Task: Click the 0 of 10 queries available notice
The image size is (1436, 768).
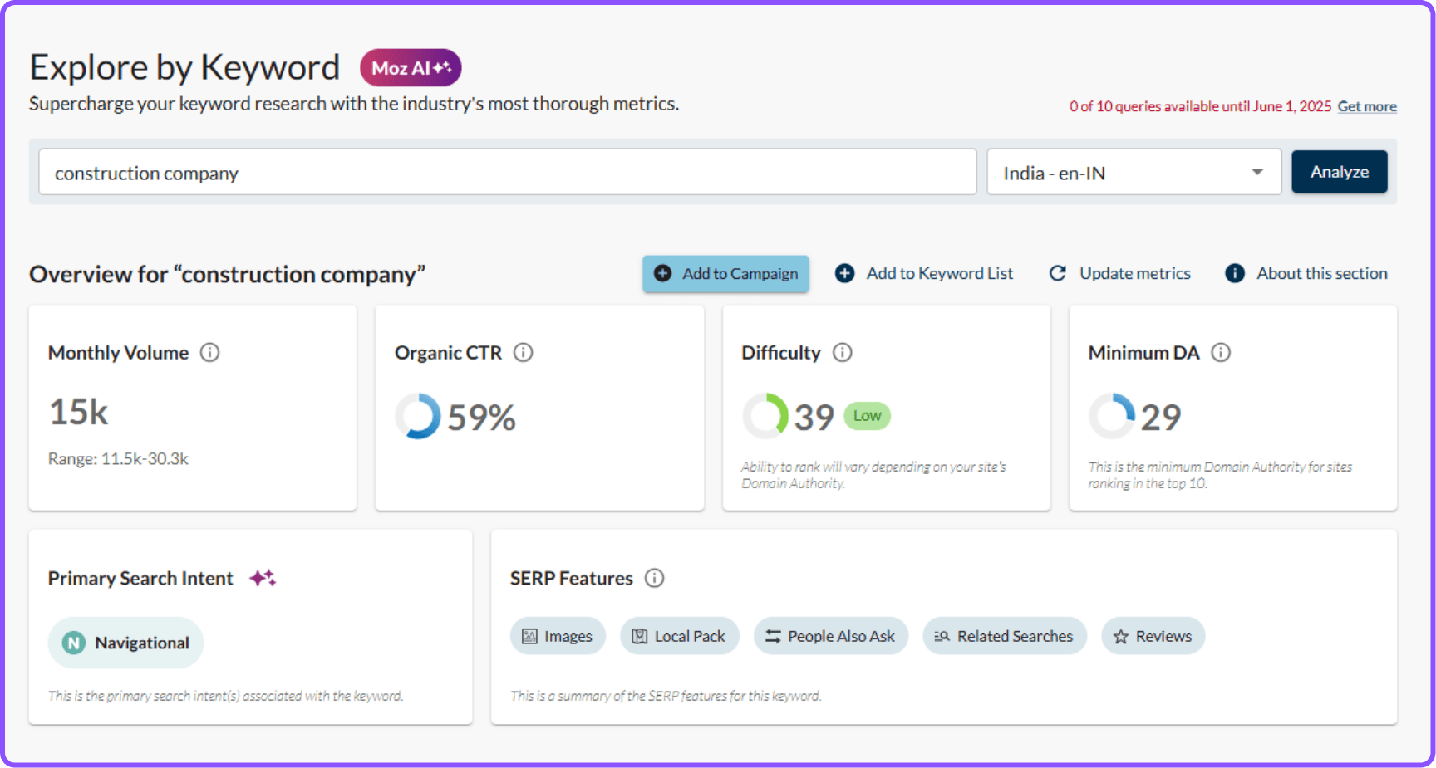Action: coord(1200,106)
